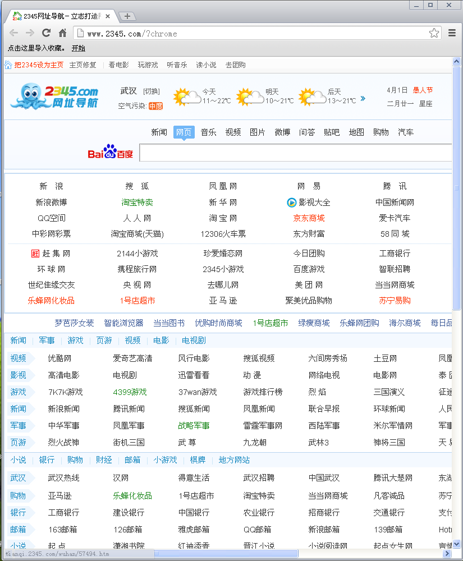Click the house icon beside 把2345设为主页

click(8, 65)
